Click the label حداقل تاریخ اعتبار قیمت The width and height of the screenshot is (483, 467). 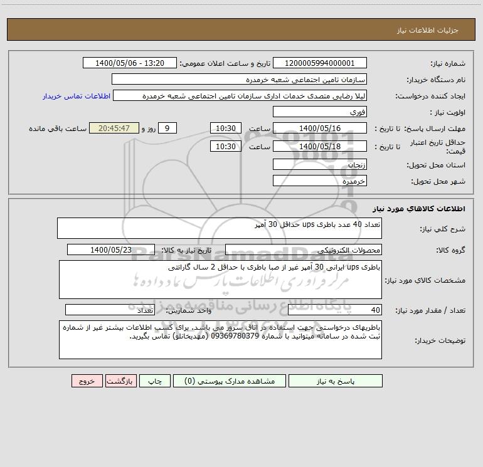point(438,147)
